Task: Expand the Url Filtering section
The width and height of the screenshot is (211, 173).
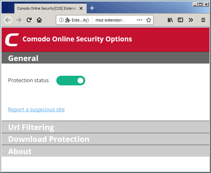Action: tap(105, 127)
